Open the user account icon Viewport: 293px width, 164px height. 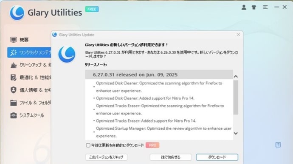point(244,7)
